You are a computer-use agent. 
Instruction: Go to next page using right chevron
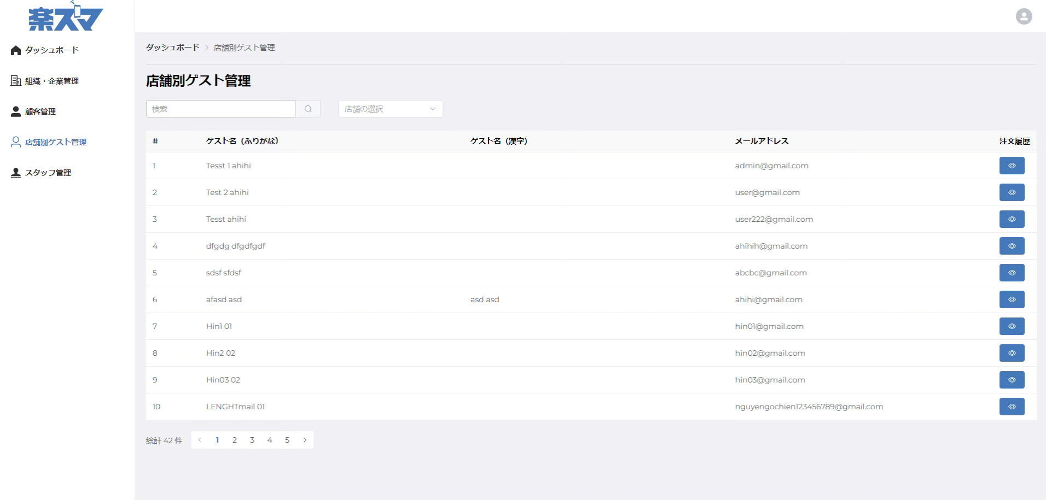pos(305,440)
